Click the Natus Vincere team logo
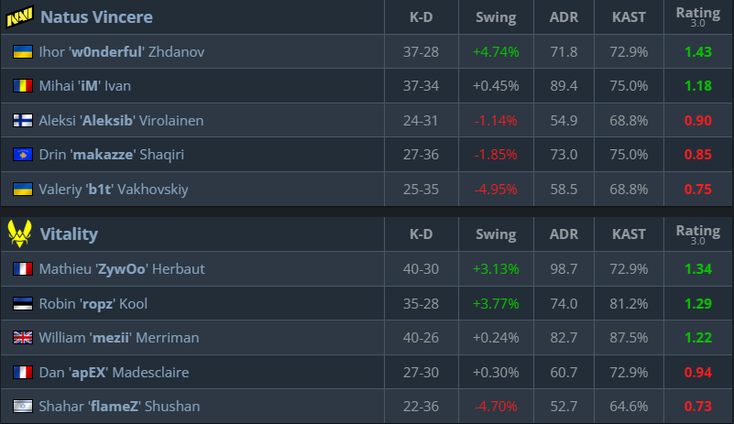734x424 pixels. pos(20,16)
